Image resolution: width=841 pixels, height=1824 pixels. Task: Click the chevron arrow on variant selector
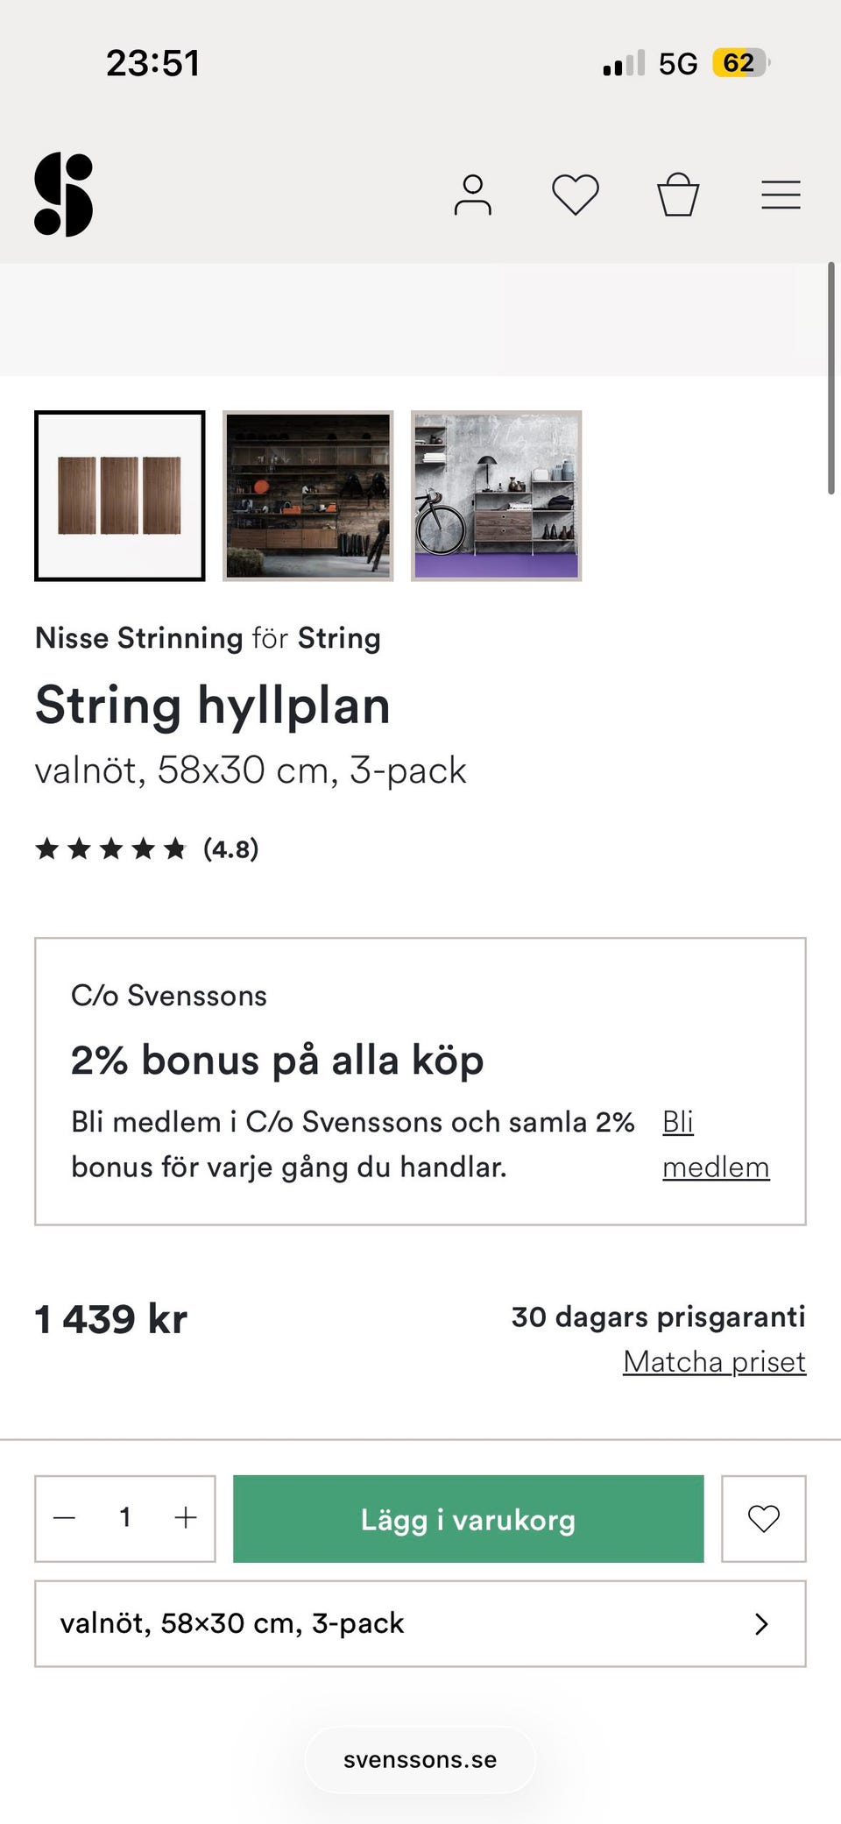point(761,1624)
